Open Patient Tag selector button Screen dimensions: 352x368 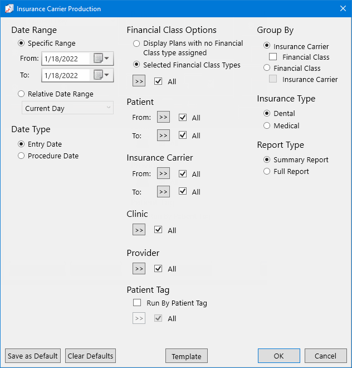pyautogui.click(x=139, y=318)
